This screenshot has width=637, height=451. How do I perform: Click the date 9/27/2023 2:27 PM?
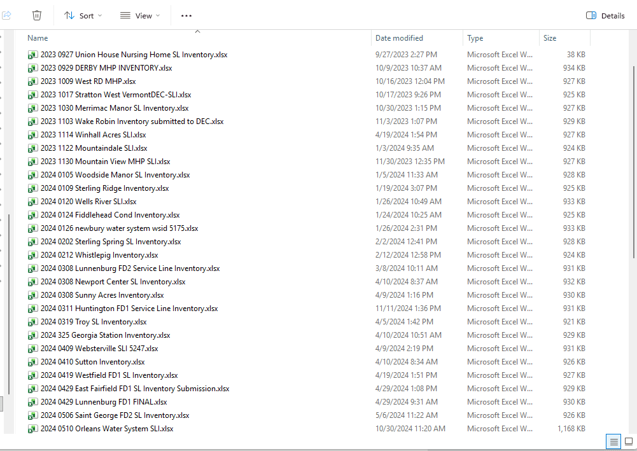[x=406, y=55]
